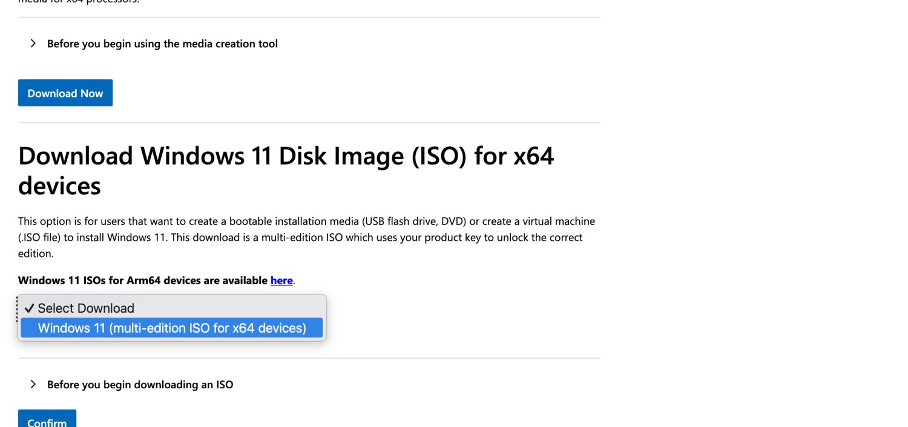This screenshot has width=908, height=427.
Task: Click the chevron beside downloading an ISO section
Action: [x=33, y=385]
